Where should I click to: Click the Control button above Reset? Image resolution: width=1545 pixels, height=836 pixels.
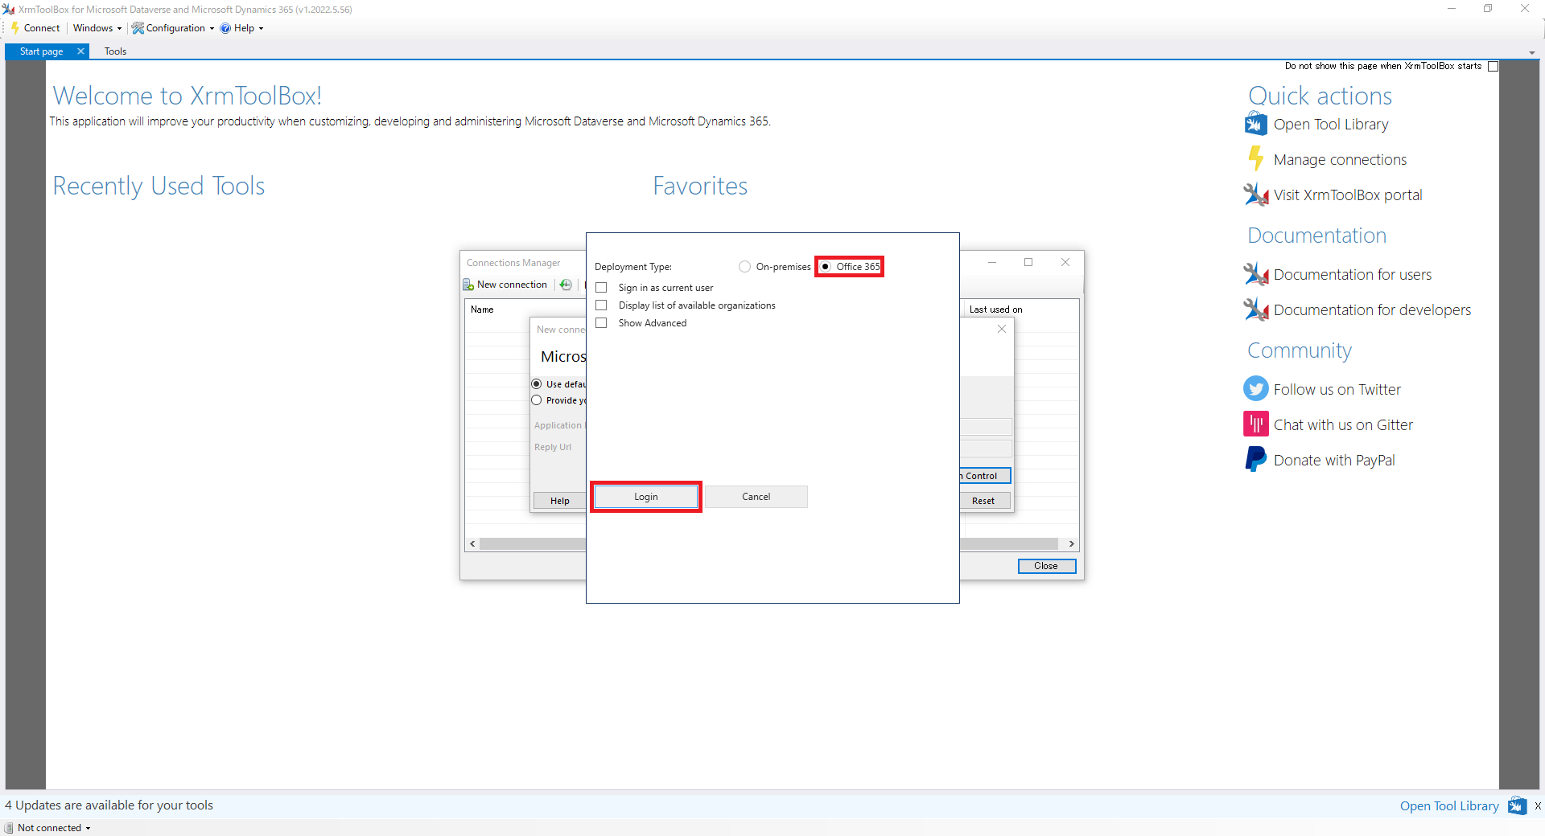pos(985,476)
